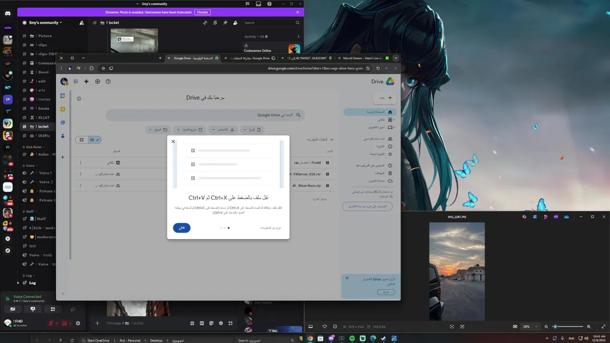Open Discord add attachment plus button

tap(97, 323)
